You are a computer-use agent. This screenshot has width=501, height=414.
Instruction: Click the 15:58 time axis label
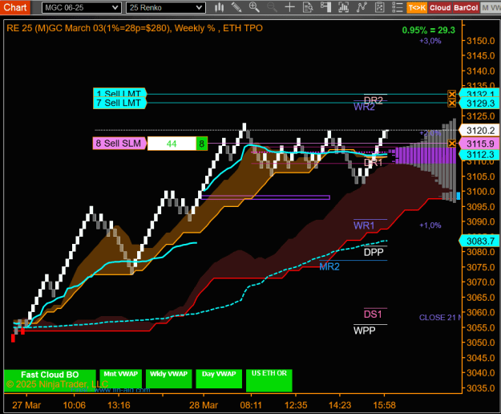[x=385, y=405]
